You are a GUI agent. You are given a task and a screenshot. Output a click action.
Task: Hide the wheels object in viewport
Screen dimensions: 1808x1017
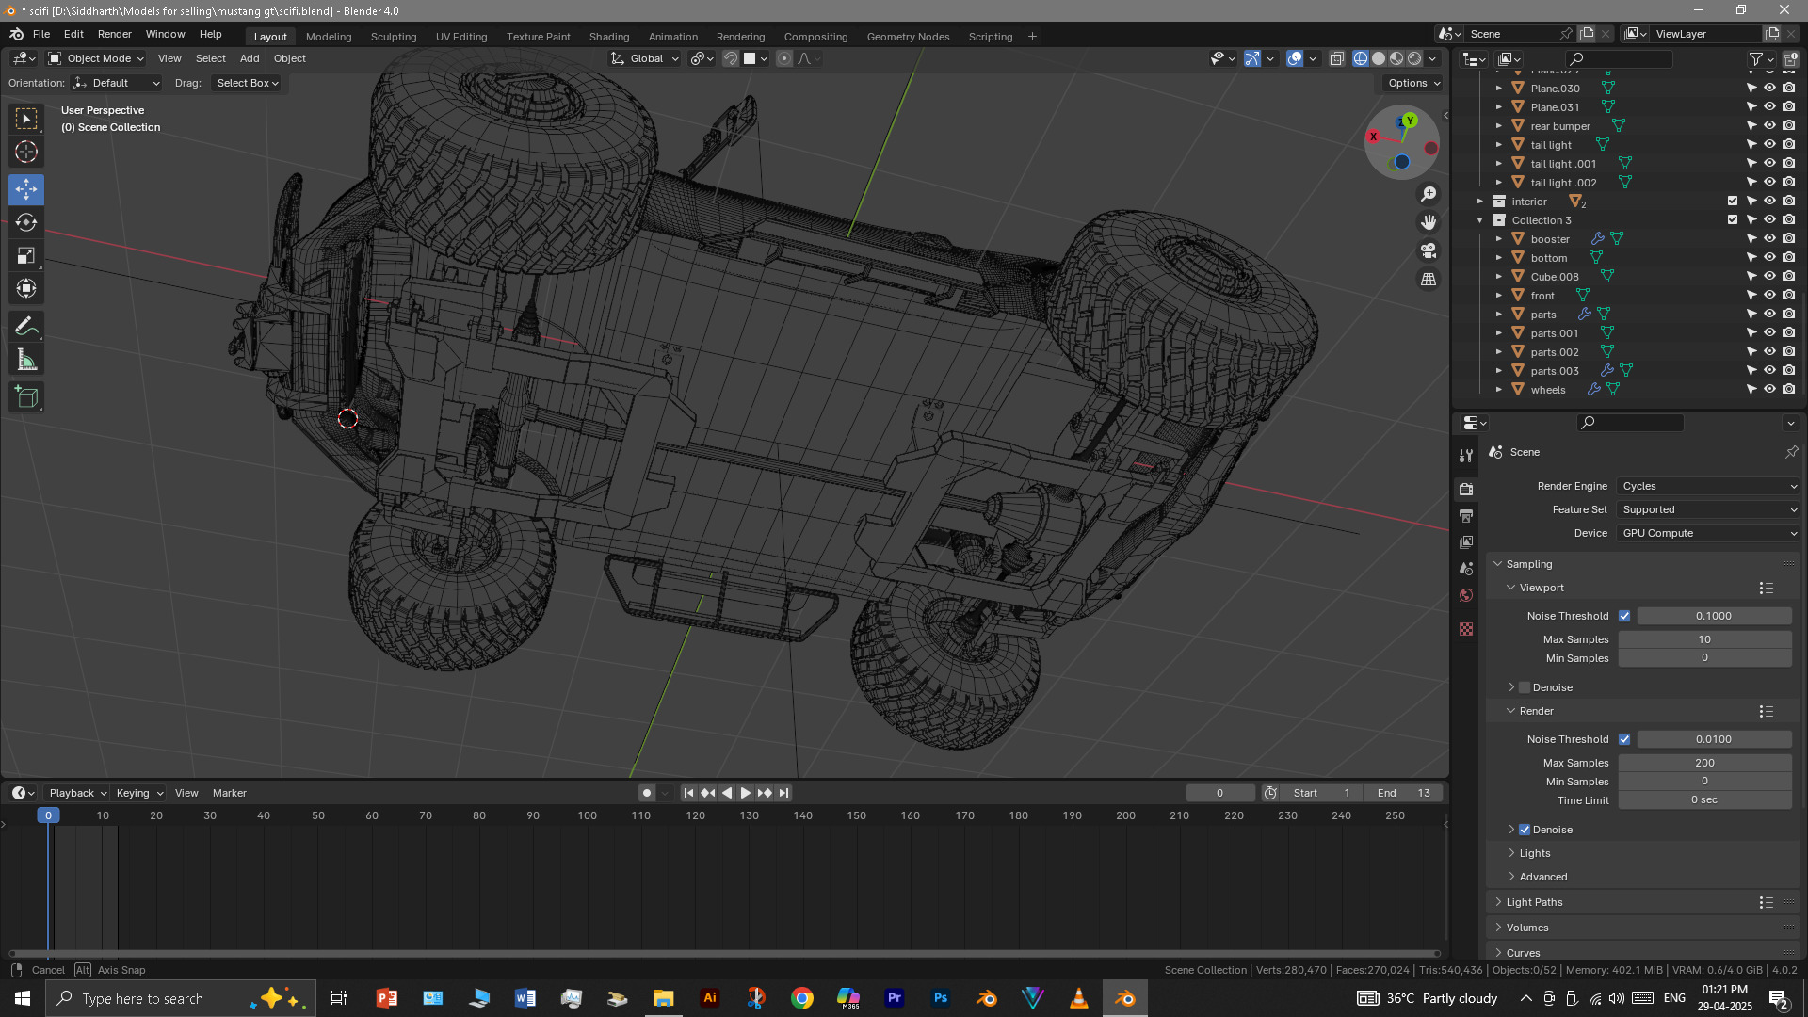pyautogui.click(x=1769, y=390)
